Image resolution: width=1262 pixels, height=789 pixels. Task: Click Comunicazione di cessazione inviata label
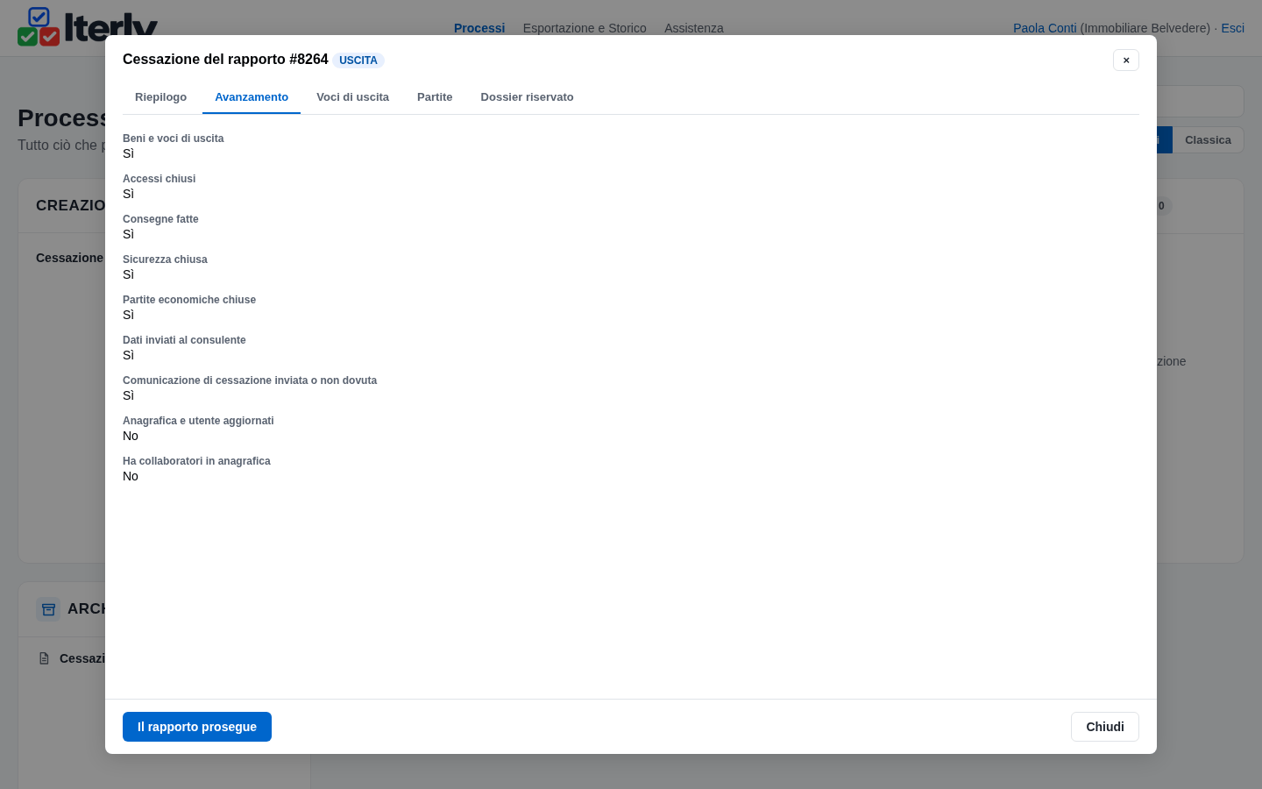click(x=250, y=380)
